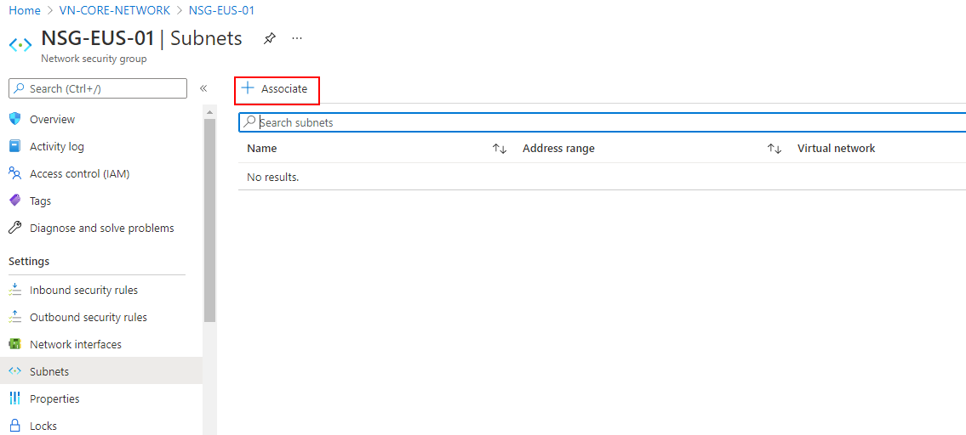Sort by Address range column arrows
Viewport: 966px width, 435px height.
(774, 149)
